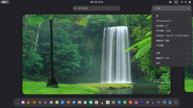Show all applications grid

176,102
